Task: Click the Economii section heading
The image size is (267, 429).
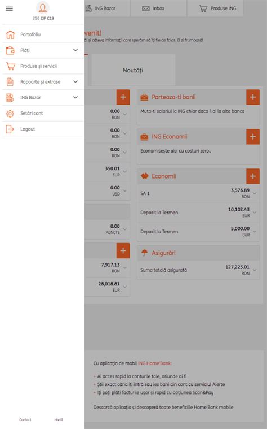Action: [x=164, y=176]
